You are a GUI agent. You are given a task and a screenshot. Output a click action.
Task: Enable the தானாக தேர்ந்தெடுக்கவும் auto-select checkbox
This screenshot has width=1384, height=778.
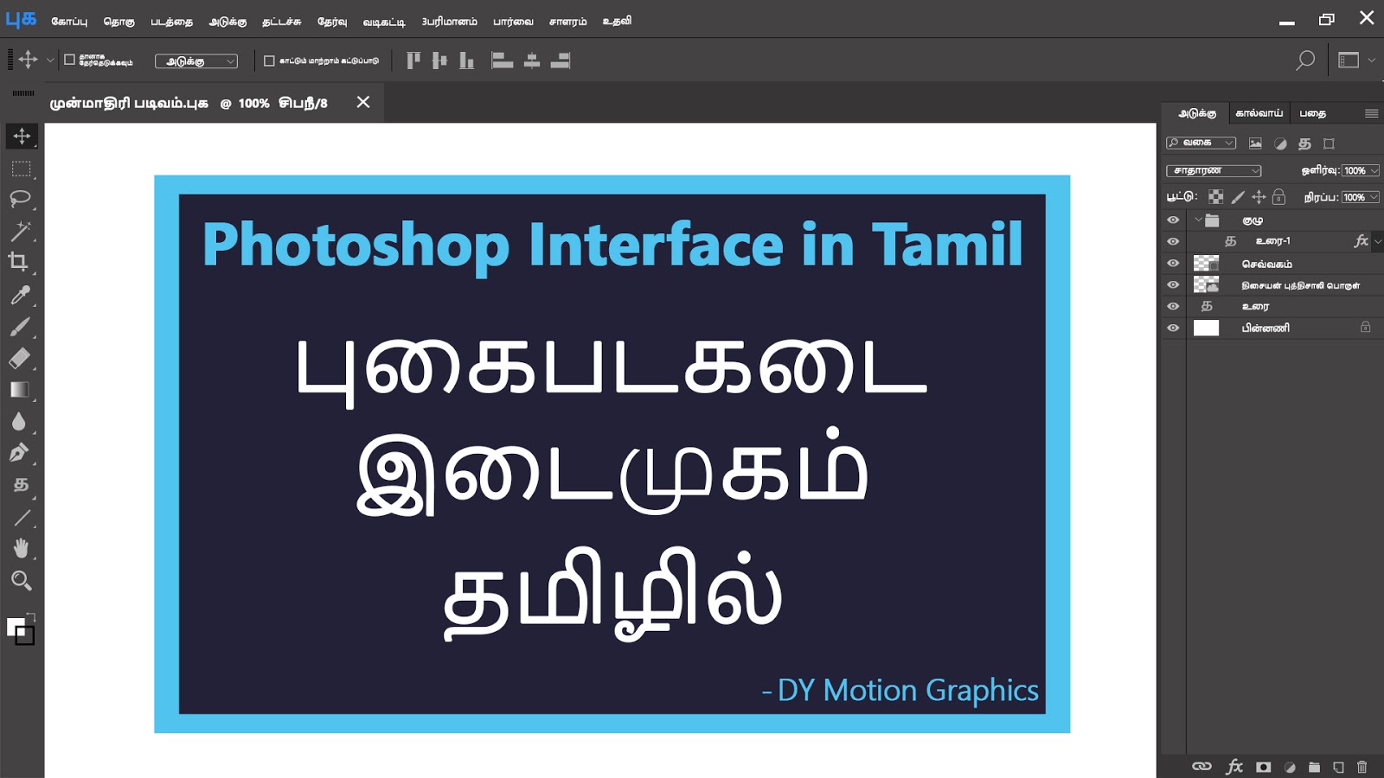point(70,60)
